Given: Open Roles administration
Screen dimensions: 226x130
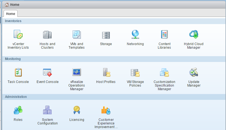Looking at the screenshot, I should click(x=18, y=110).
